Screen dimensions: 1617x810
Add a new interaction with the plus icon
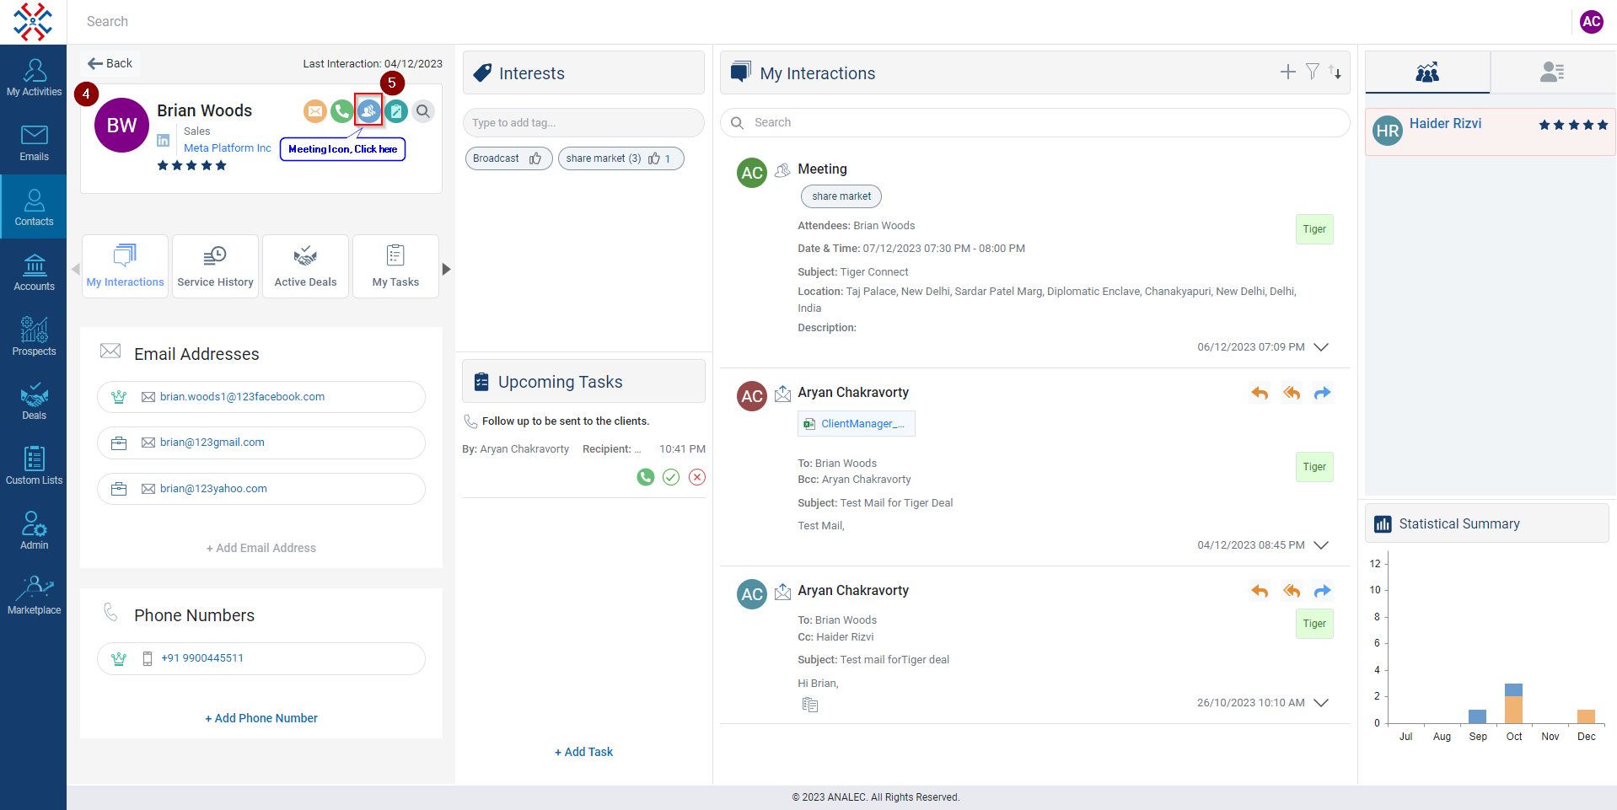(1287, 72)
